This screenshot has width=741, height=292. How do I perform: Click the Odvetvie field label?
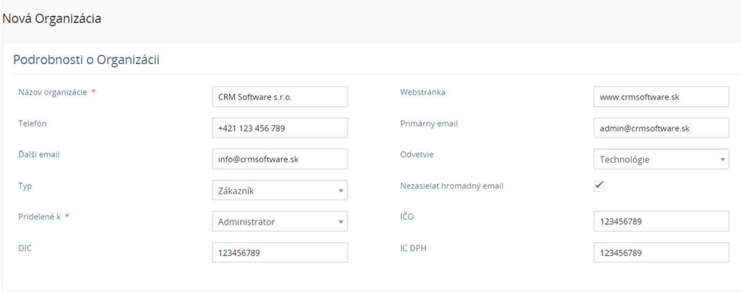pos(417,154)
